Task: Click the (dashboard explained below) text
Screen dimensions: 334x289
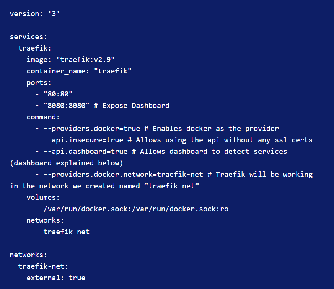Action: [67, 163]
